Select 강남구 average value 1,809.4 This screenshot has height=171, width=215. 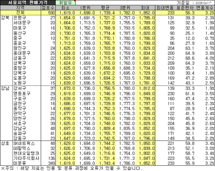pyautogui.click(x=107, y=129)
